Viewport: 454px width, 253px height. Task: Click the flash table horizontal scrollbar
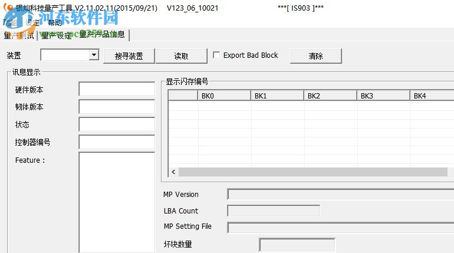313,172
